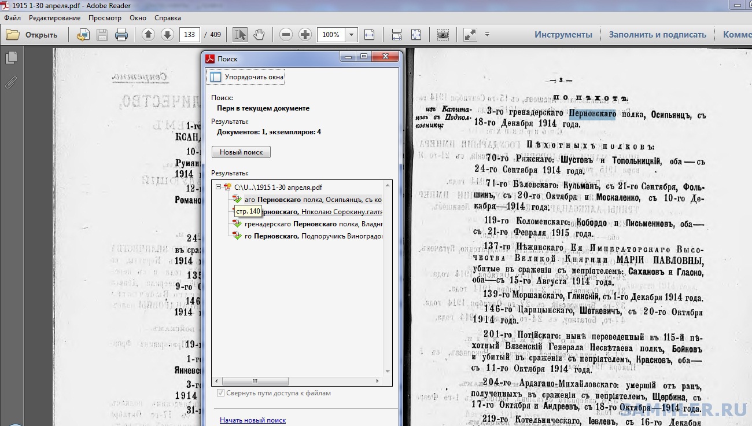The width and height of the screenshot is (752, 426).
Task: Click results horizontal scrollbar right arrow
Action: [378, 381]
